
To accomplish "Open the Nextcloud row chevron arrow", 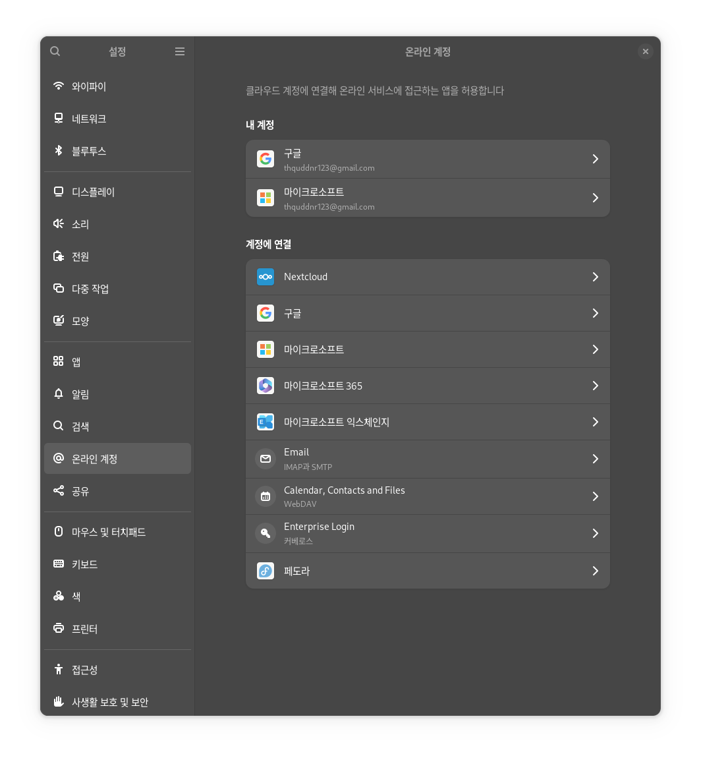I will click(x=595, y=277).
